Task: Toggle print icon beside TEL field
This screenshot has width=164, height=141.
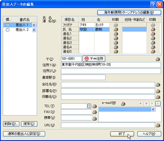Action: (x=95, y=106)
